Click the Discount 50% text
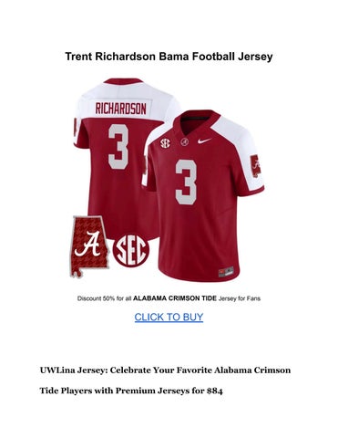This screenshot has width=338, height=438. (x=97, y=298)
